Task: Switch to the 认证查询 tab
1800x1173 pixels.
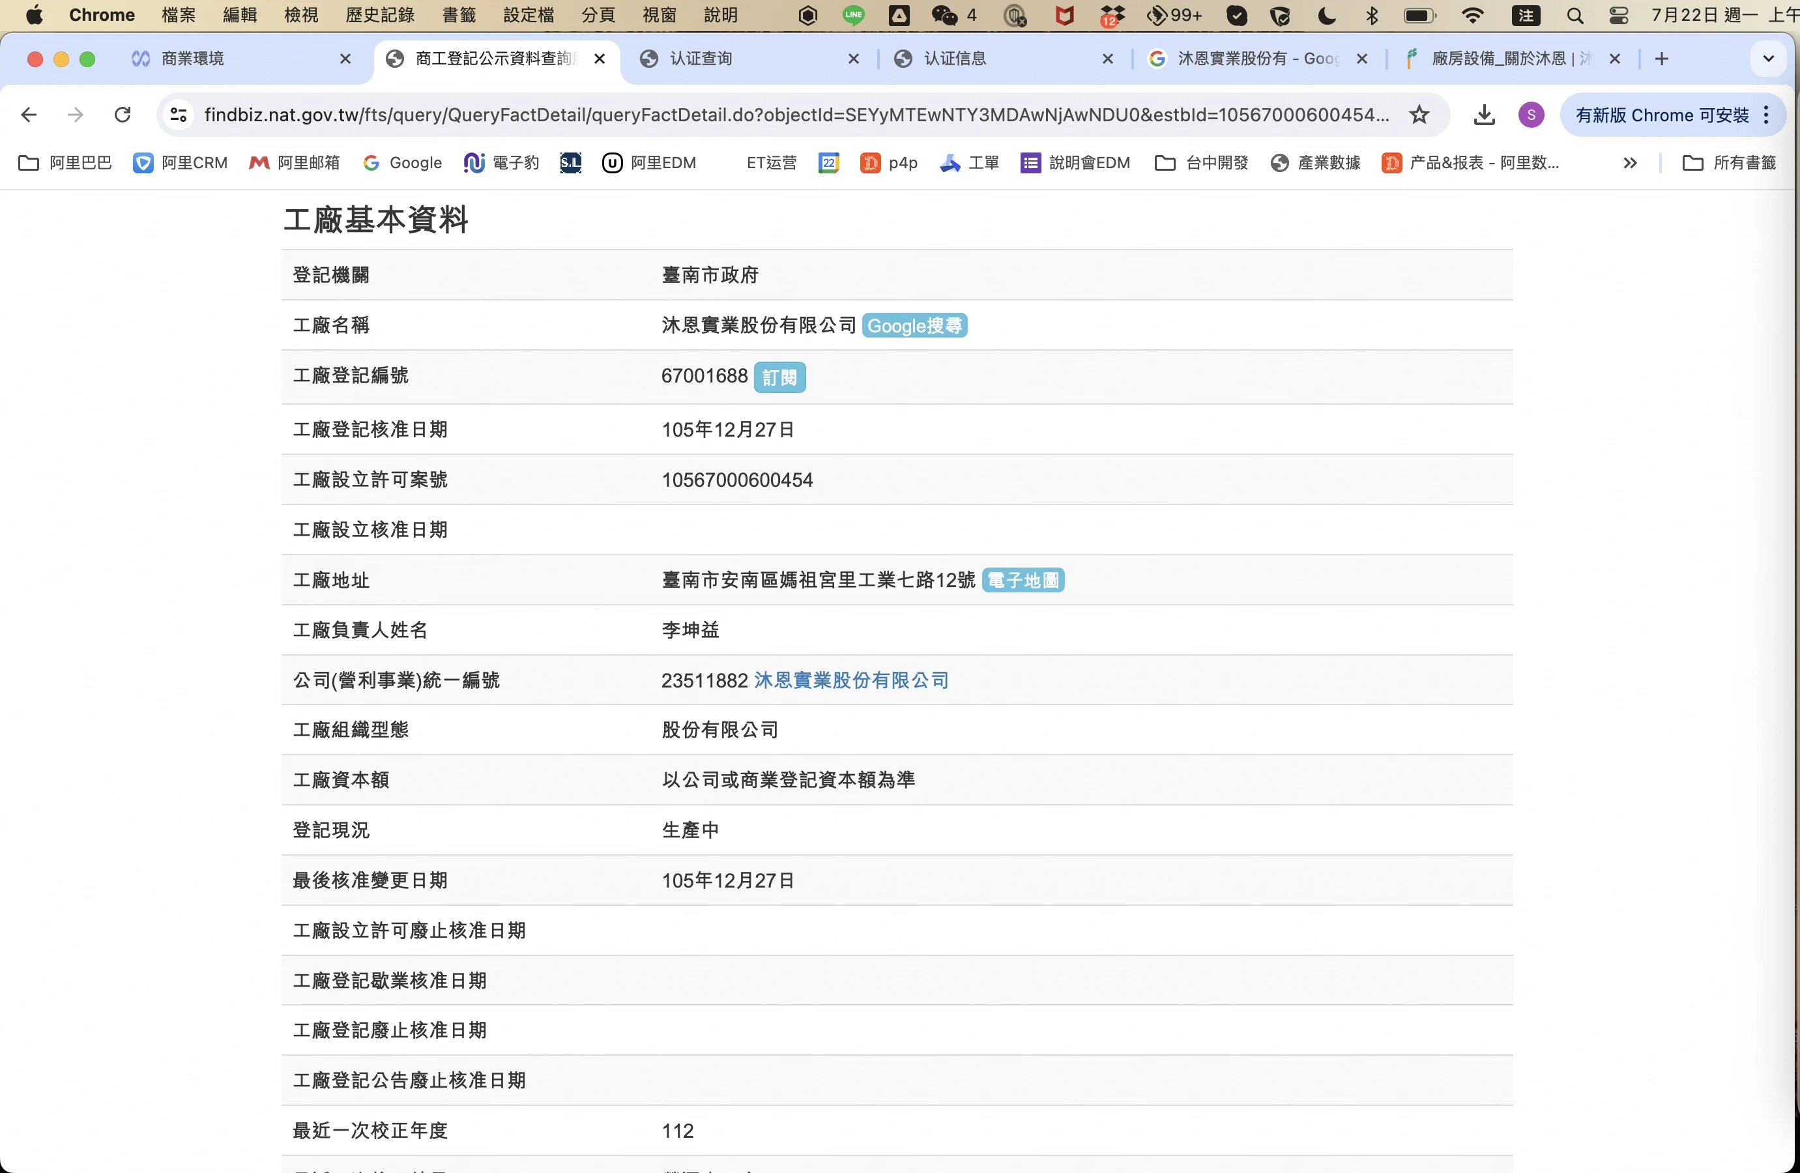Action: [701, 59]
